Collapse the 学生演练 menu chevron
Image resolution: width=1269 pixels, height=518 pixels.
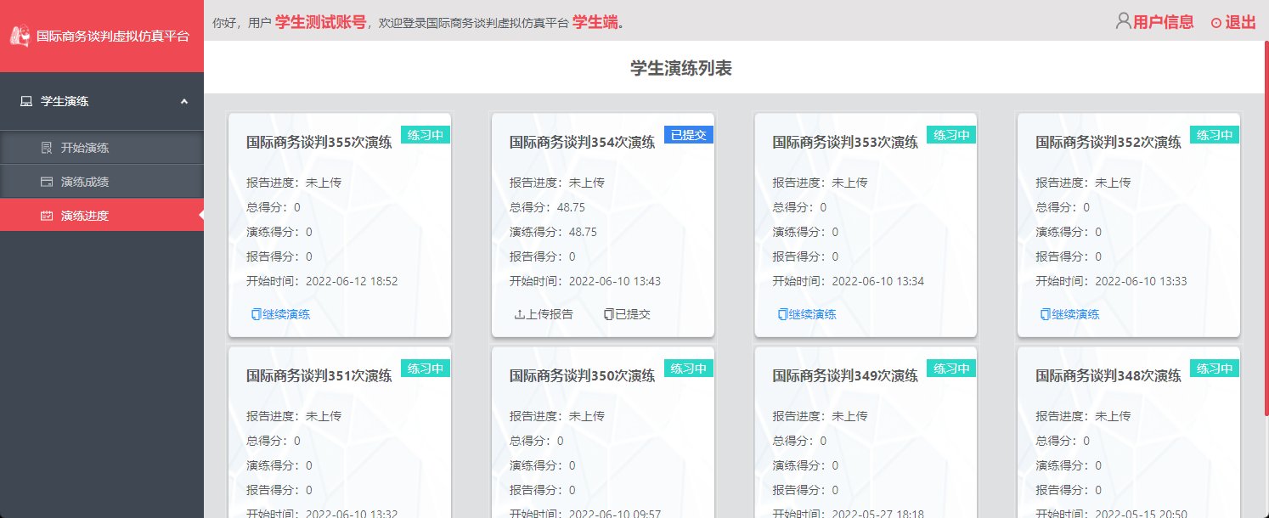(x=184, y=101)
